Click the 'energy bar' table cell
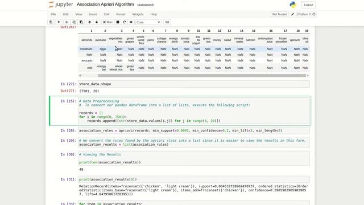Image resolution: width=364 pixels, height=205 pixels. 102,68
